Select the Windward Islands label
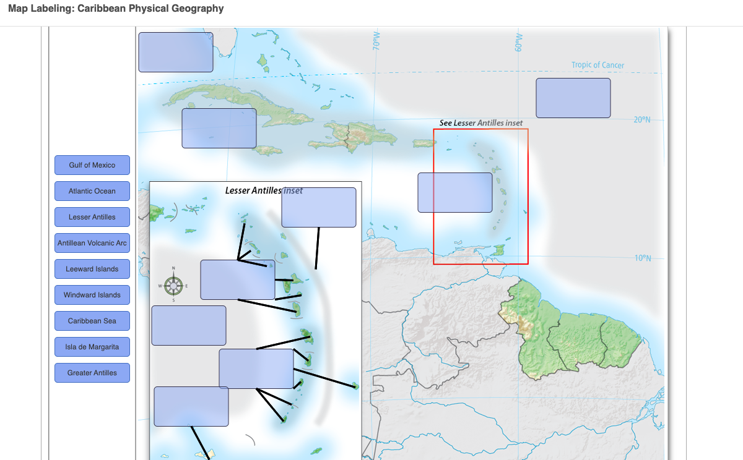The height and width of the screenshot is (460, 743). click(x=92, y=295)
